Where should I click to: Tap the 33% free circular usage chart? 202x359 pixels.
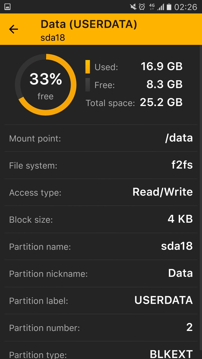(x=45, y=85)
